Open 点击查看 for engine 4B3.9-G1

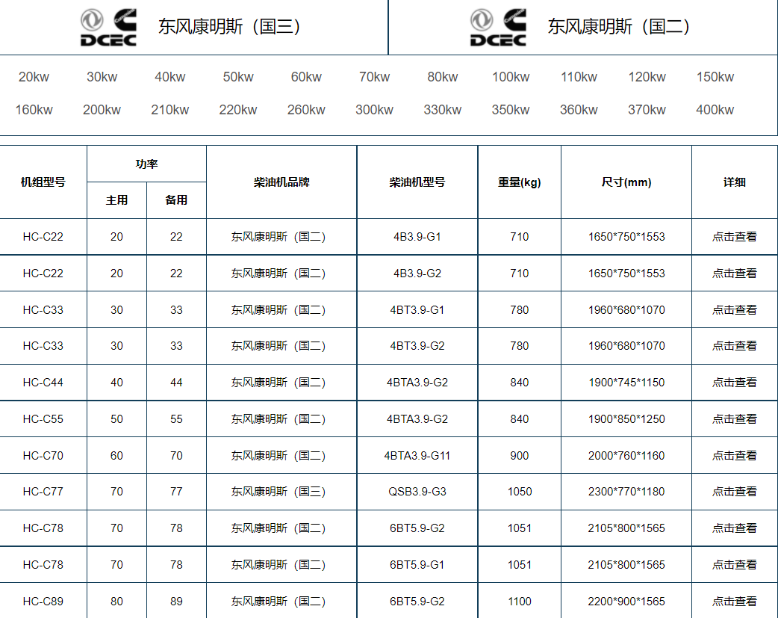[x=735, y=237]
